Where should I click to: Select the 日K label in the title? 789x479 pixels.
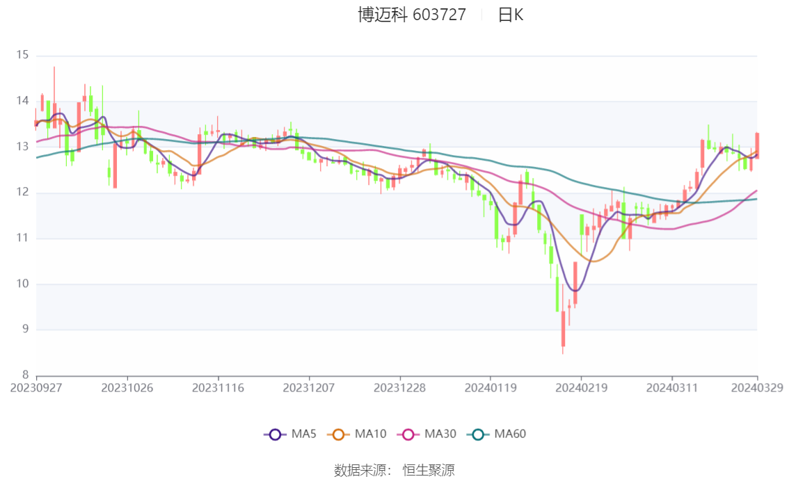[x=510, y=15]
